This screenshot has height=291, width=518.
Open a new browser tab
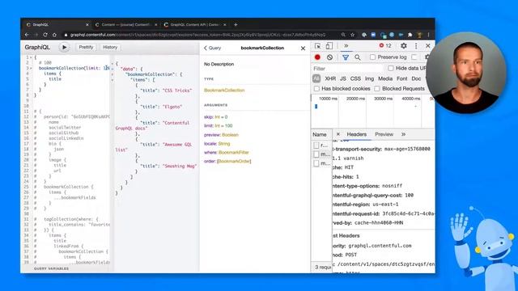point(236,24)
